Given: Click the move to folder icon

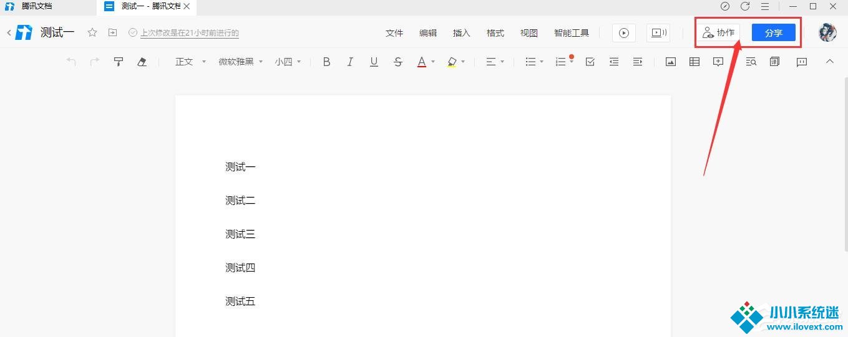Looking at the screenshot, I should click(113, 32).
